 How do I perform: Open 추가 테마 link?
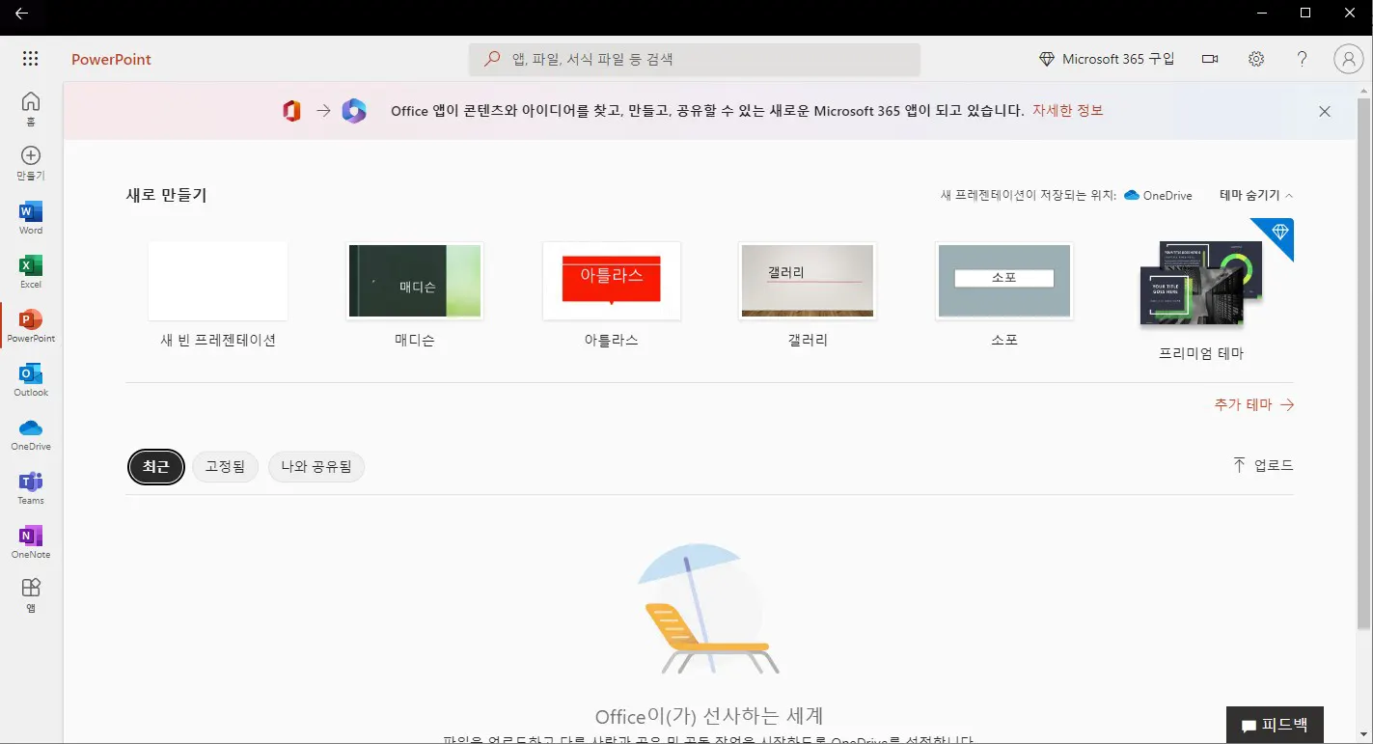pos(1254,404)
